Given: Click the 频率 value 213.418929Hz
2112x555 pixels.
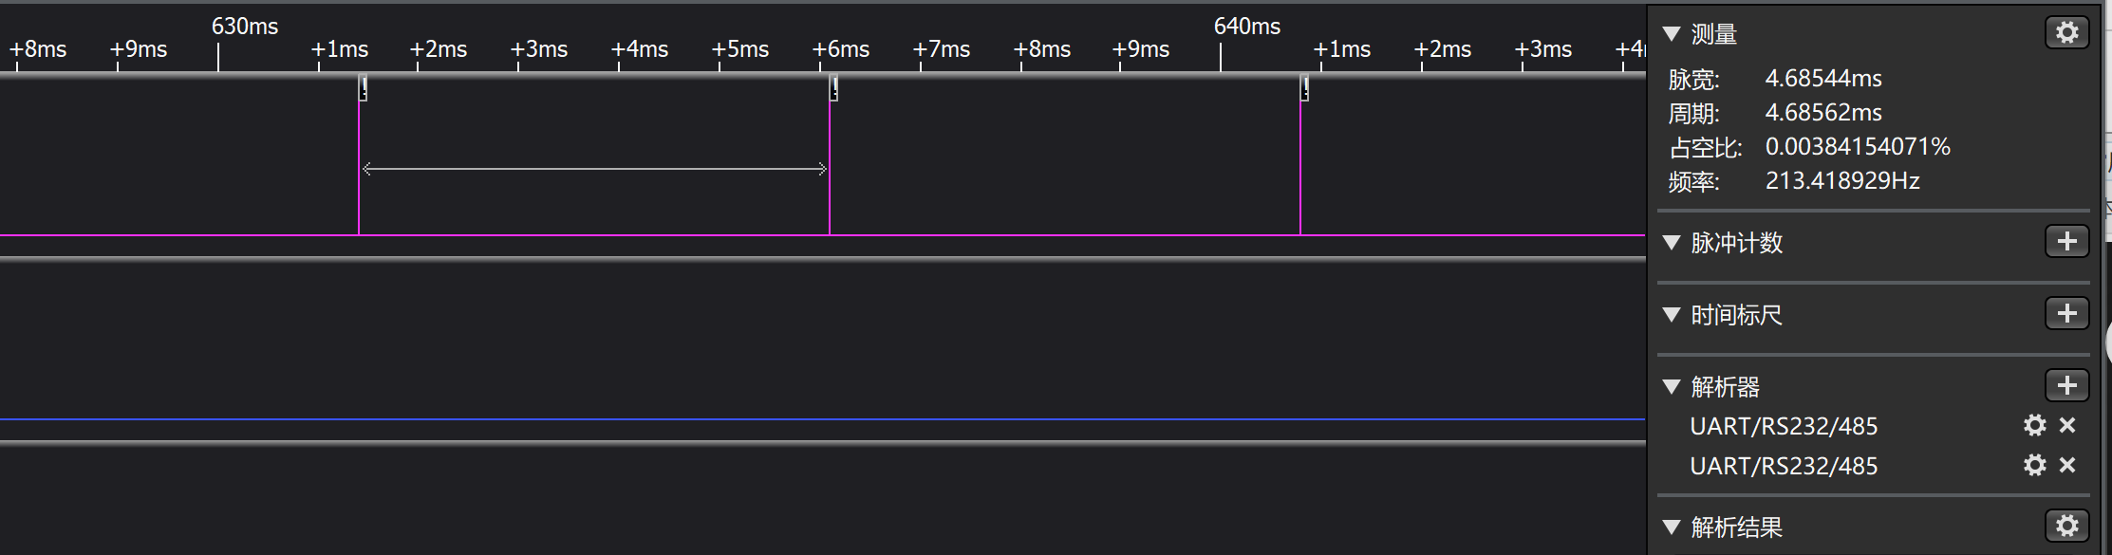Looking at the screenshot, I should (1841, 181).
